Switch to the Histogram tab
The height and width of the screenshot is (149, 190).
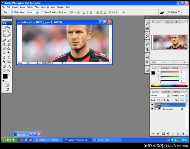[x=169, y=22]
